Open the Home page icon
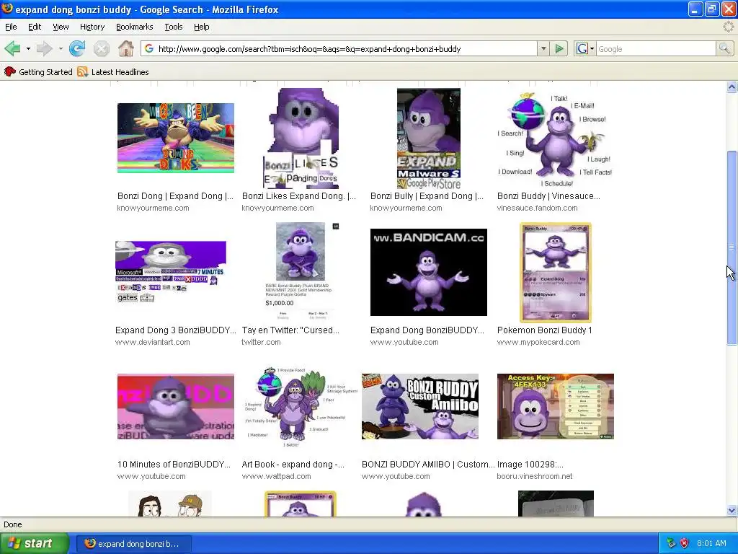The image size is (738, 554). [125, 48]
